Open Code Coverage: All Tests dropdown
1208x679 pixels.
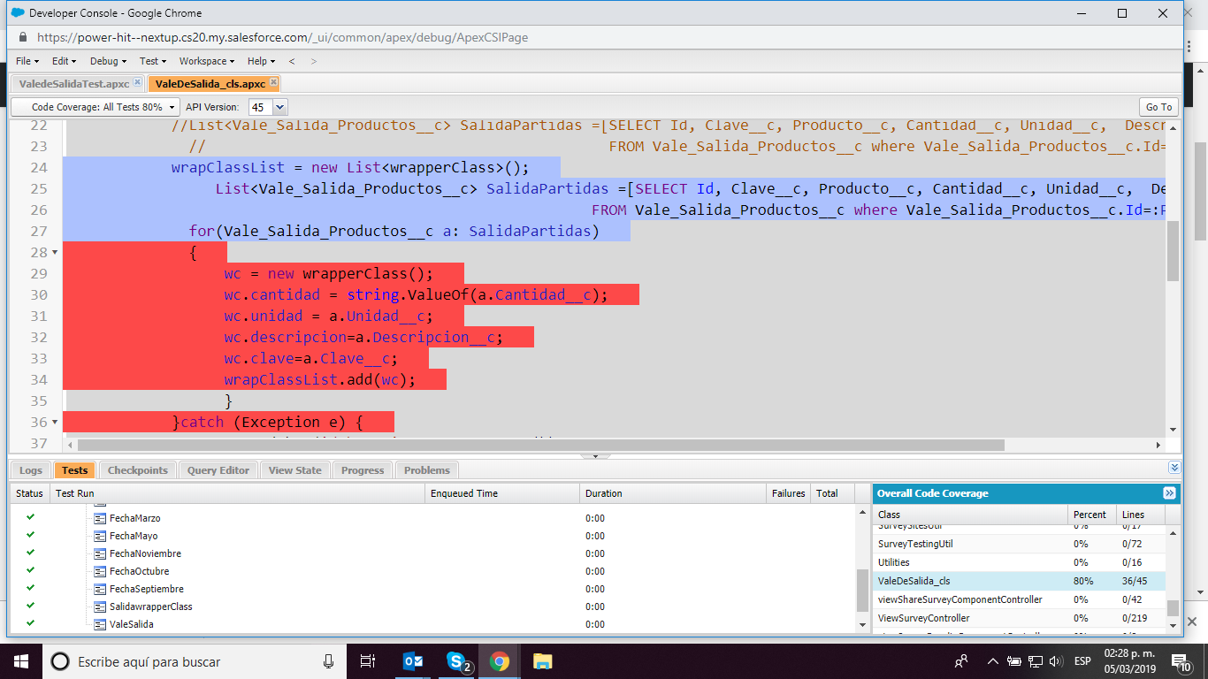click(96, 107)
